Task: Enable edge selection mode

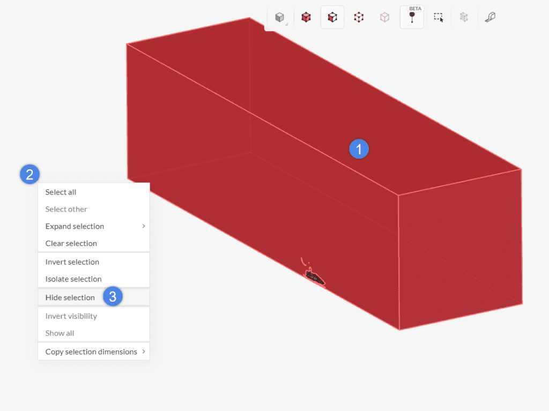Action: [359, 17]
